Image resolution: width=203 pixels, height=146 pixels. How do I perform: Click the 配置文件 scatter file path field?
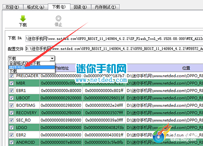tap(114, 49)
